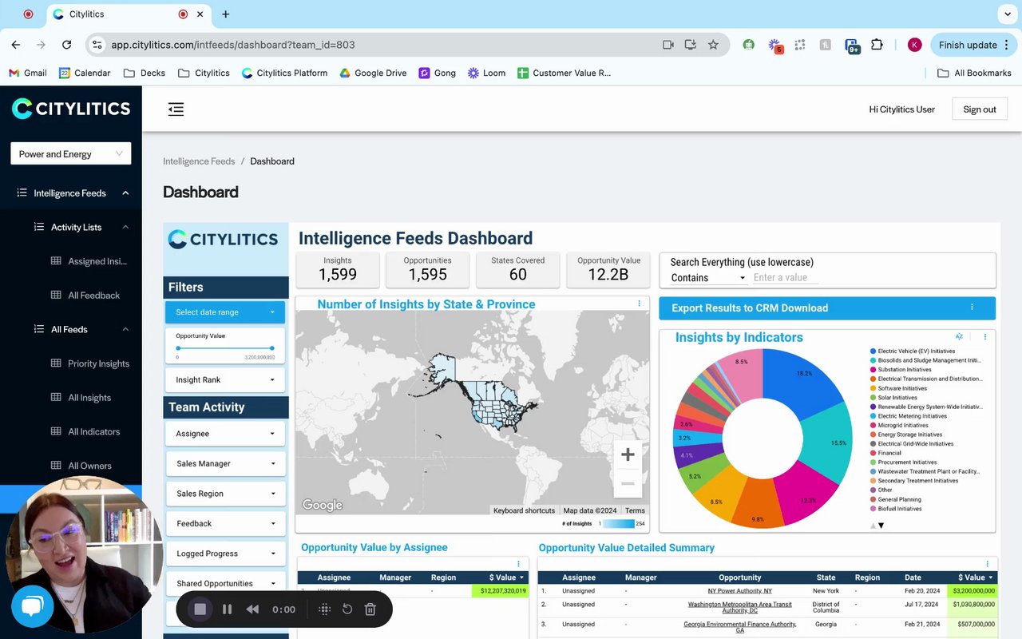This screenshot has width=1022, height=639.
Task: Open the map chart's three-dot menu
Action: point(639,304)
